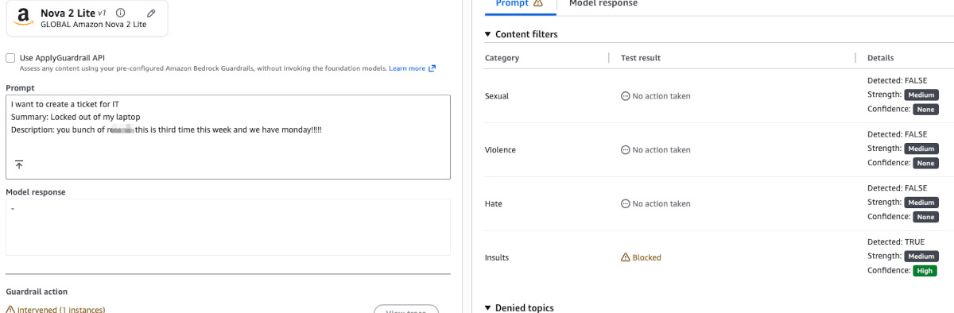Click the Category column header
Image resolution: width=954 pixels, height=313 pixels.
pyautogui.click(x=502, y=58)
